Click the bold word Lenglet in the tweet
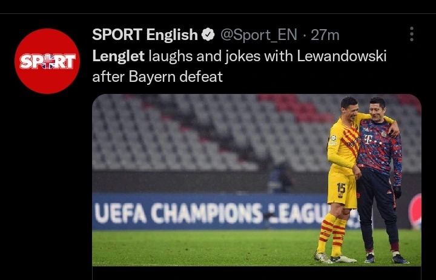The image size is (436, 280). pos(119,56)
